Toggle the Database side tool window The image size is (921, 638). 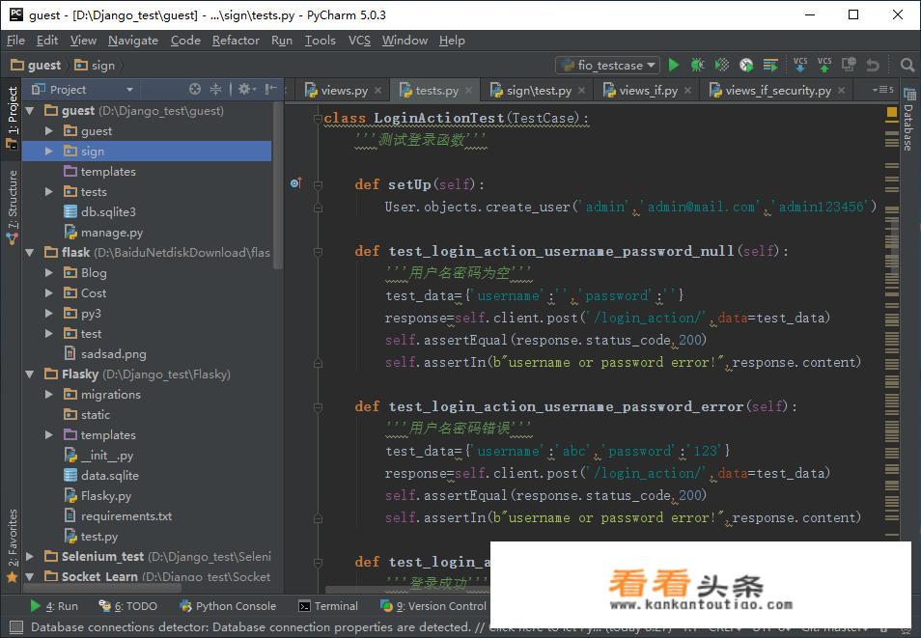(908, 120)
